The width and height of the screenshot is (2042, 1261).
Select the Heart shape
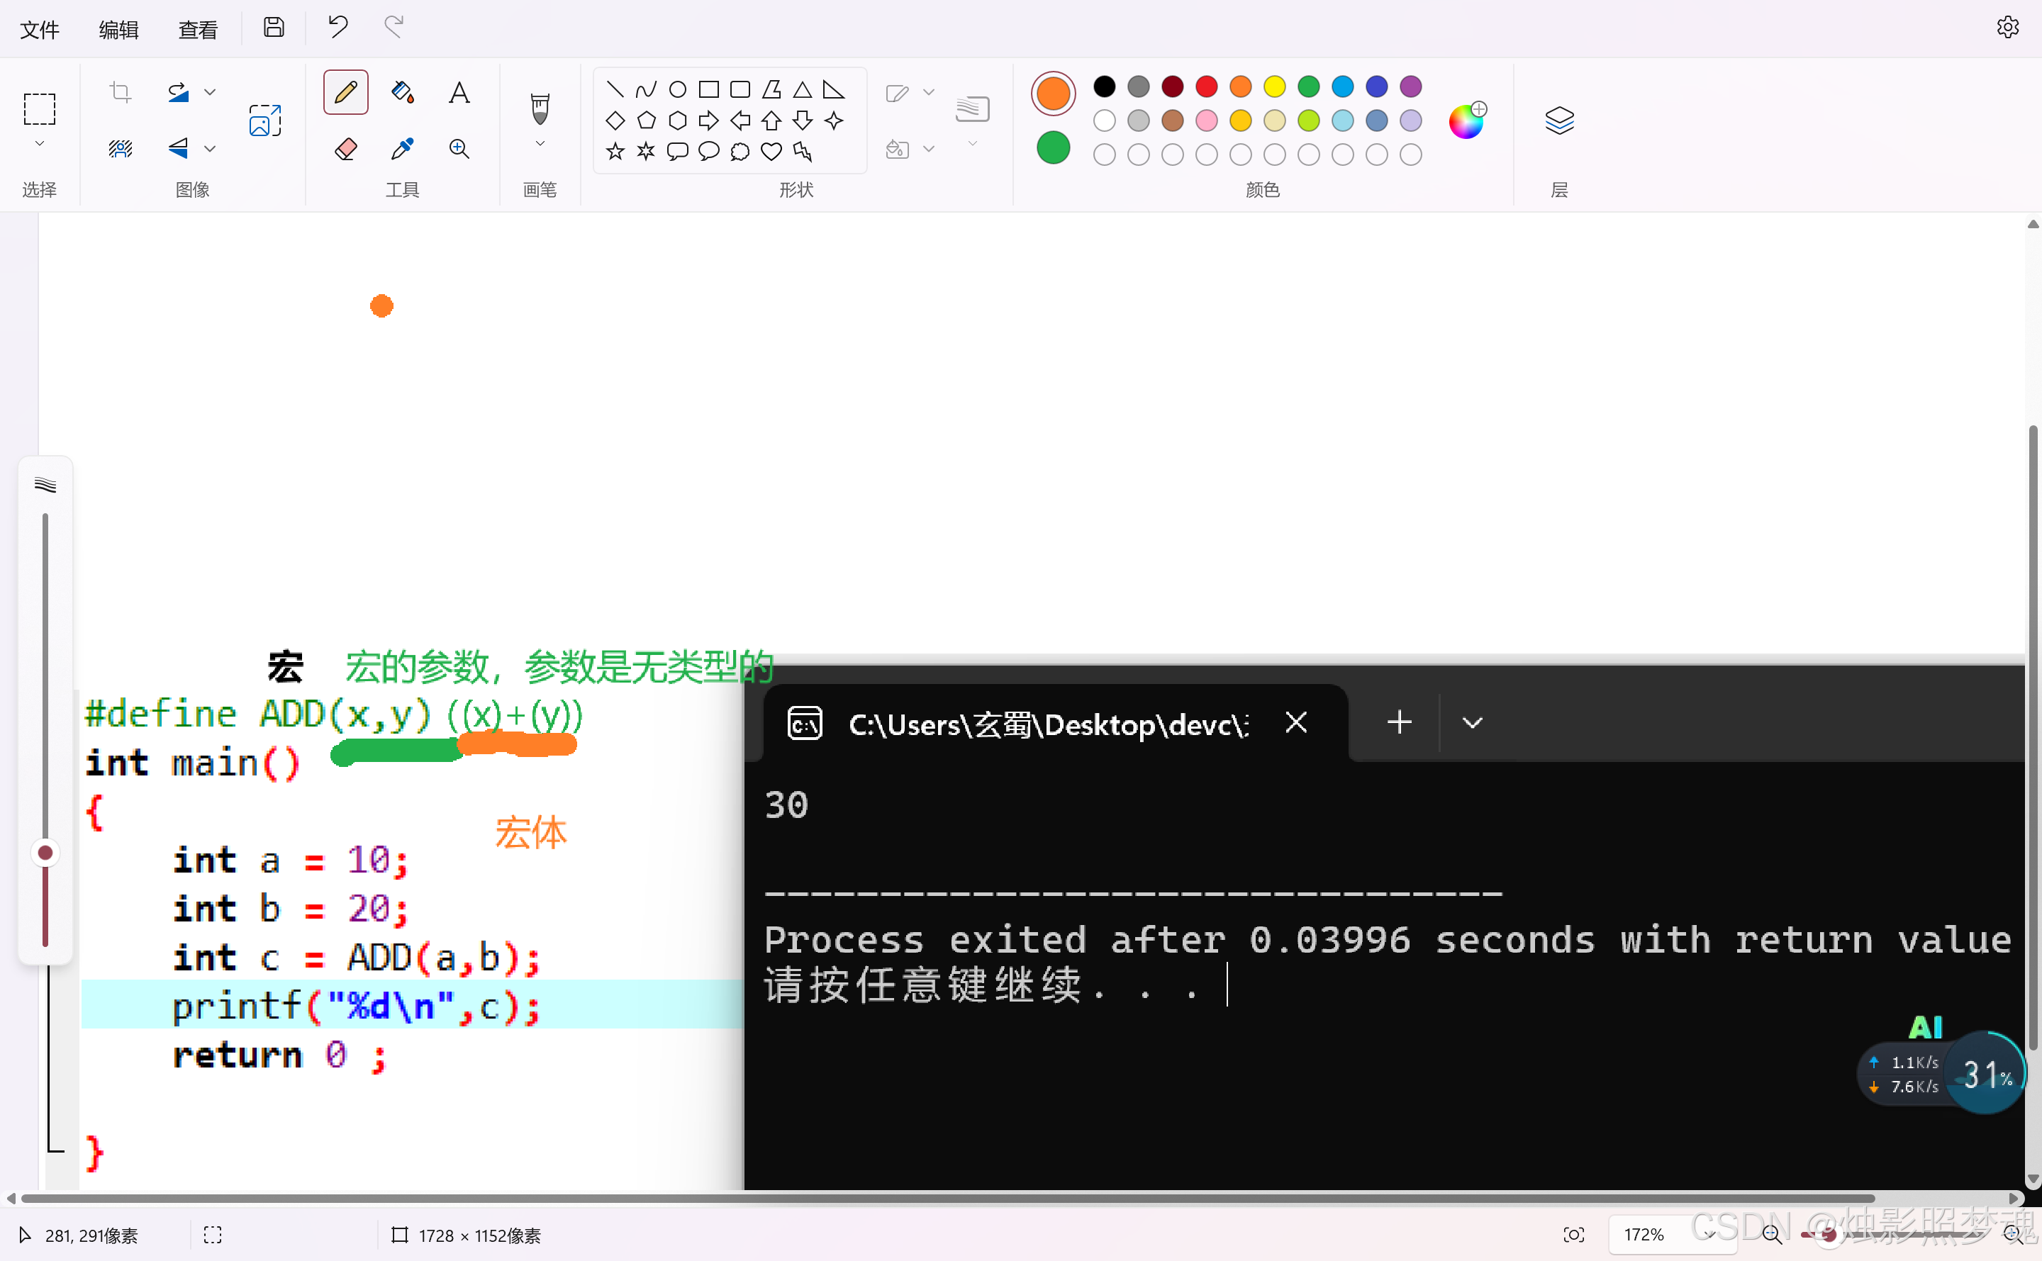771,151
